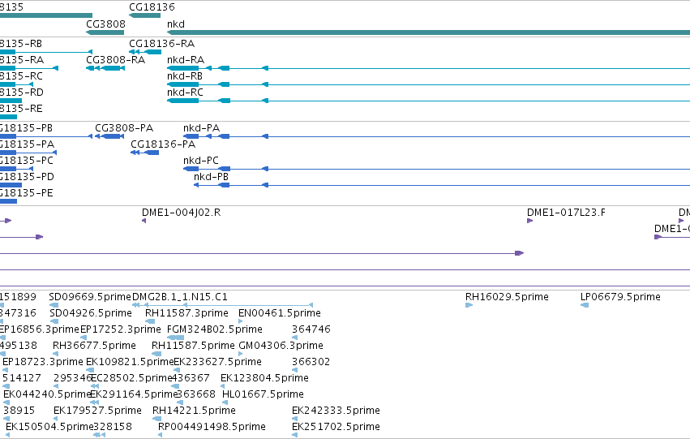
Task: Click the CG3808-RA transcript glyph
Action: tap(105, 68)
